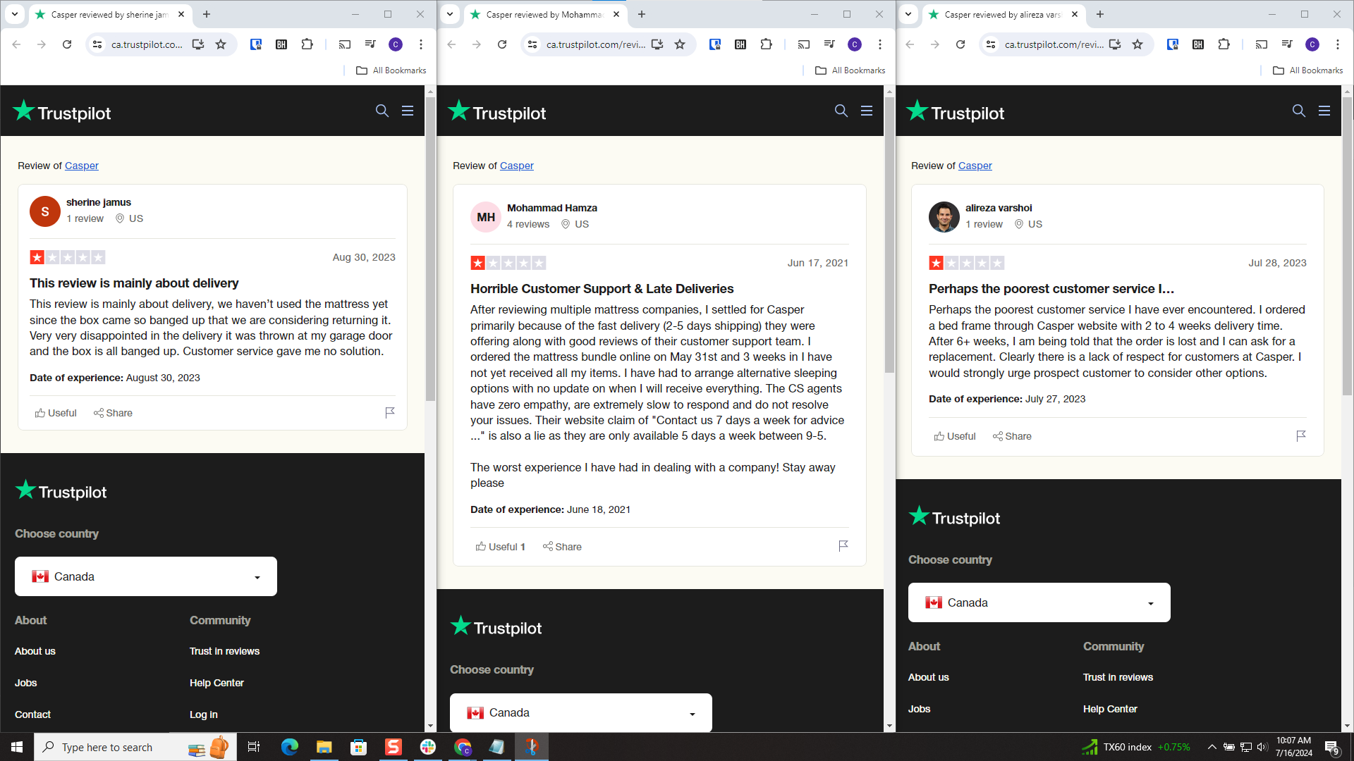Reload the alireza varshoi review page

coord(960,44)
